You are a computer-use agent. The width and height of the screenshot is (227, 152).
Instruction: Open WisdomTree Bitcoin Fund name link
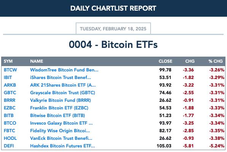tap(64, 70)
